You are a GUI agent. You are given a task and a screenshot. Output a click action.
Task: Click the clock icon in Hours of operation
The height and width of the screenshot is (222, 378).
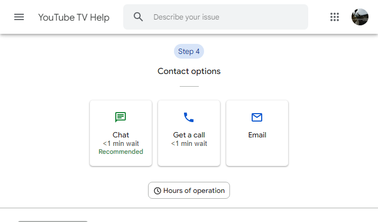158,191
